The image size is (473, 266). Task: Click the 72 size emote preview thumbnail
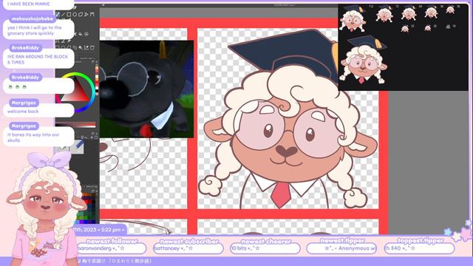(x=384, y=15)
